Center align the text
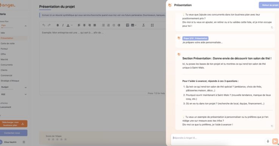 click(84, 25)
